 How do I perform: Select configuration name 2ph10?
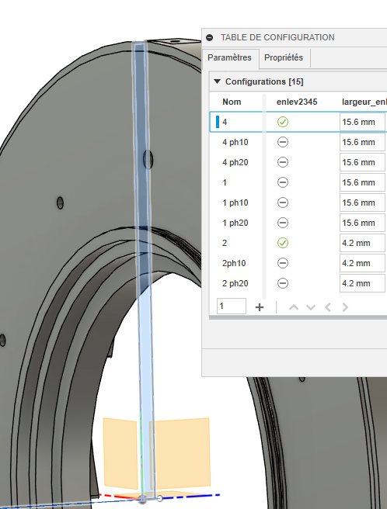234,263
